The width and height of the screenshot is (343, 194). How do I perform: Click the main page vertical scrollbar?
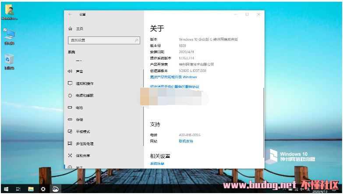[x=263, y=123]
